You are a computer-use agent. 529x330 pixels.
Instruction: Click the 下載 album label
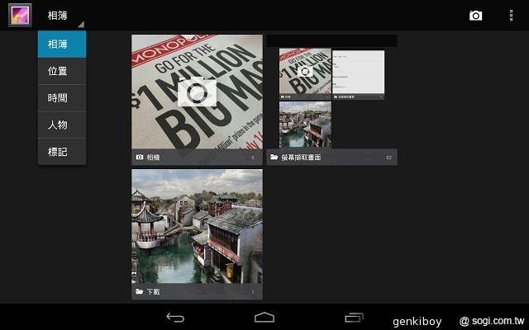click(x=153, y=291)
